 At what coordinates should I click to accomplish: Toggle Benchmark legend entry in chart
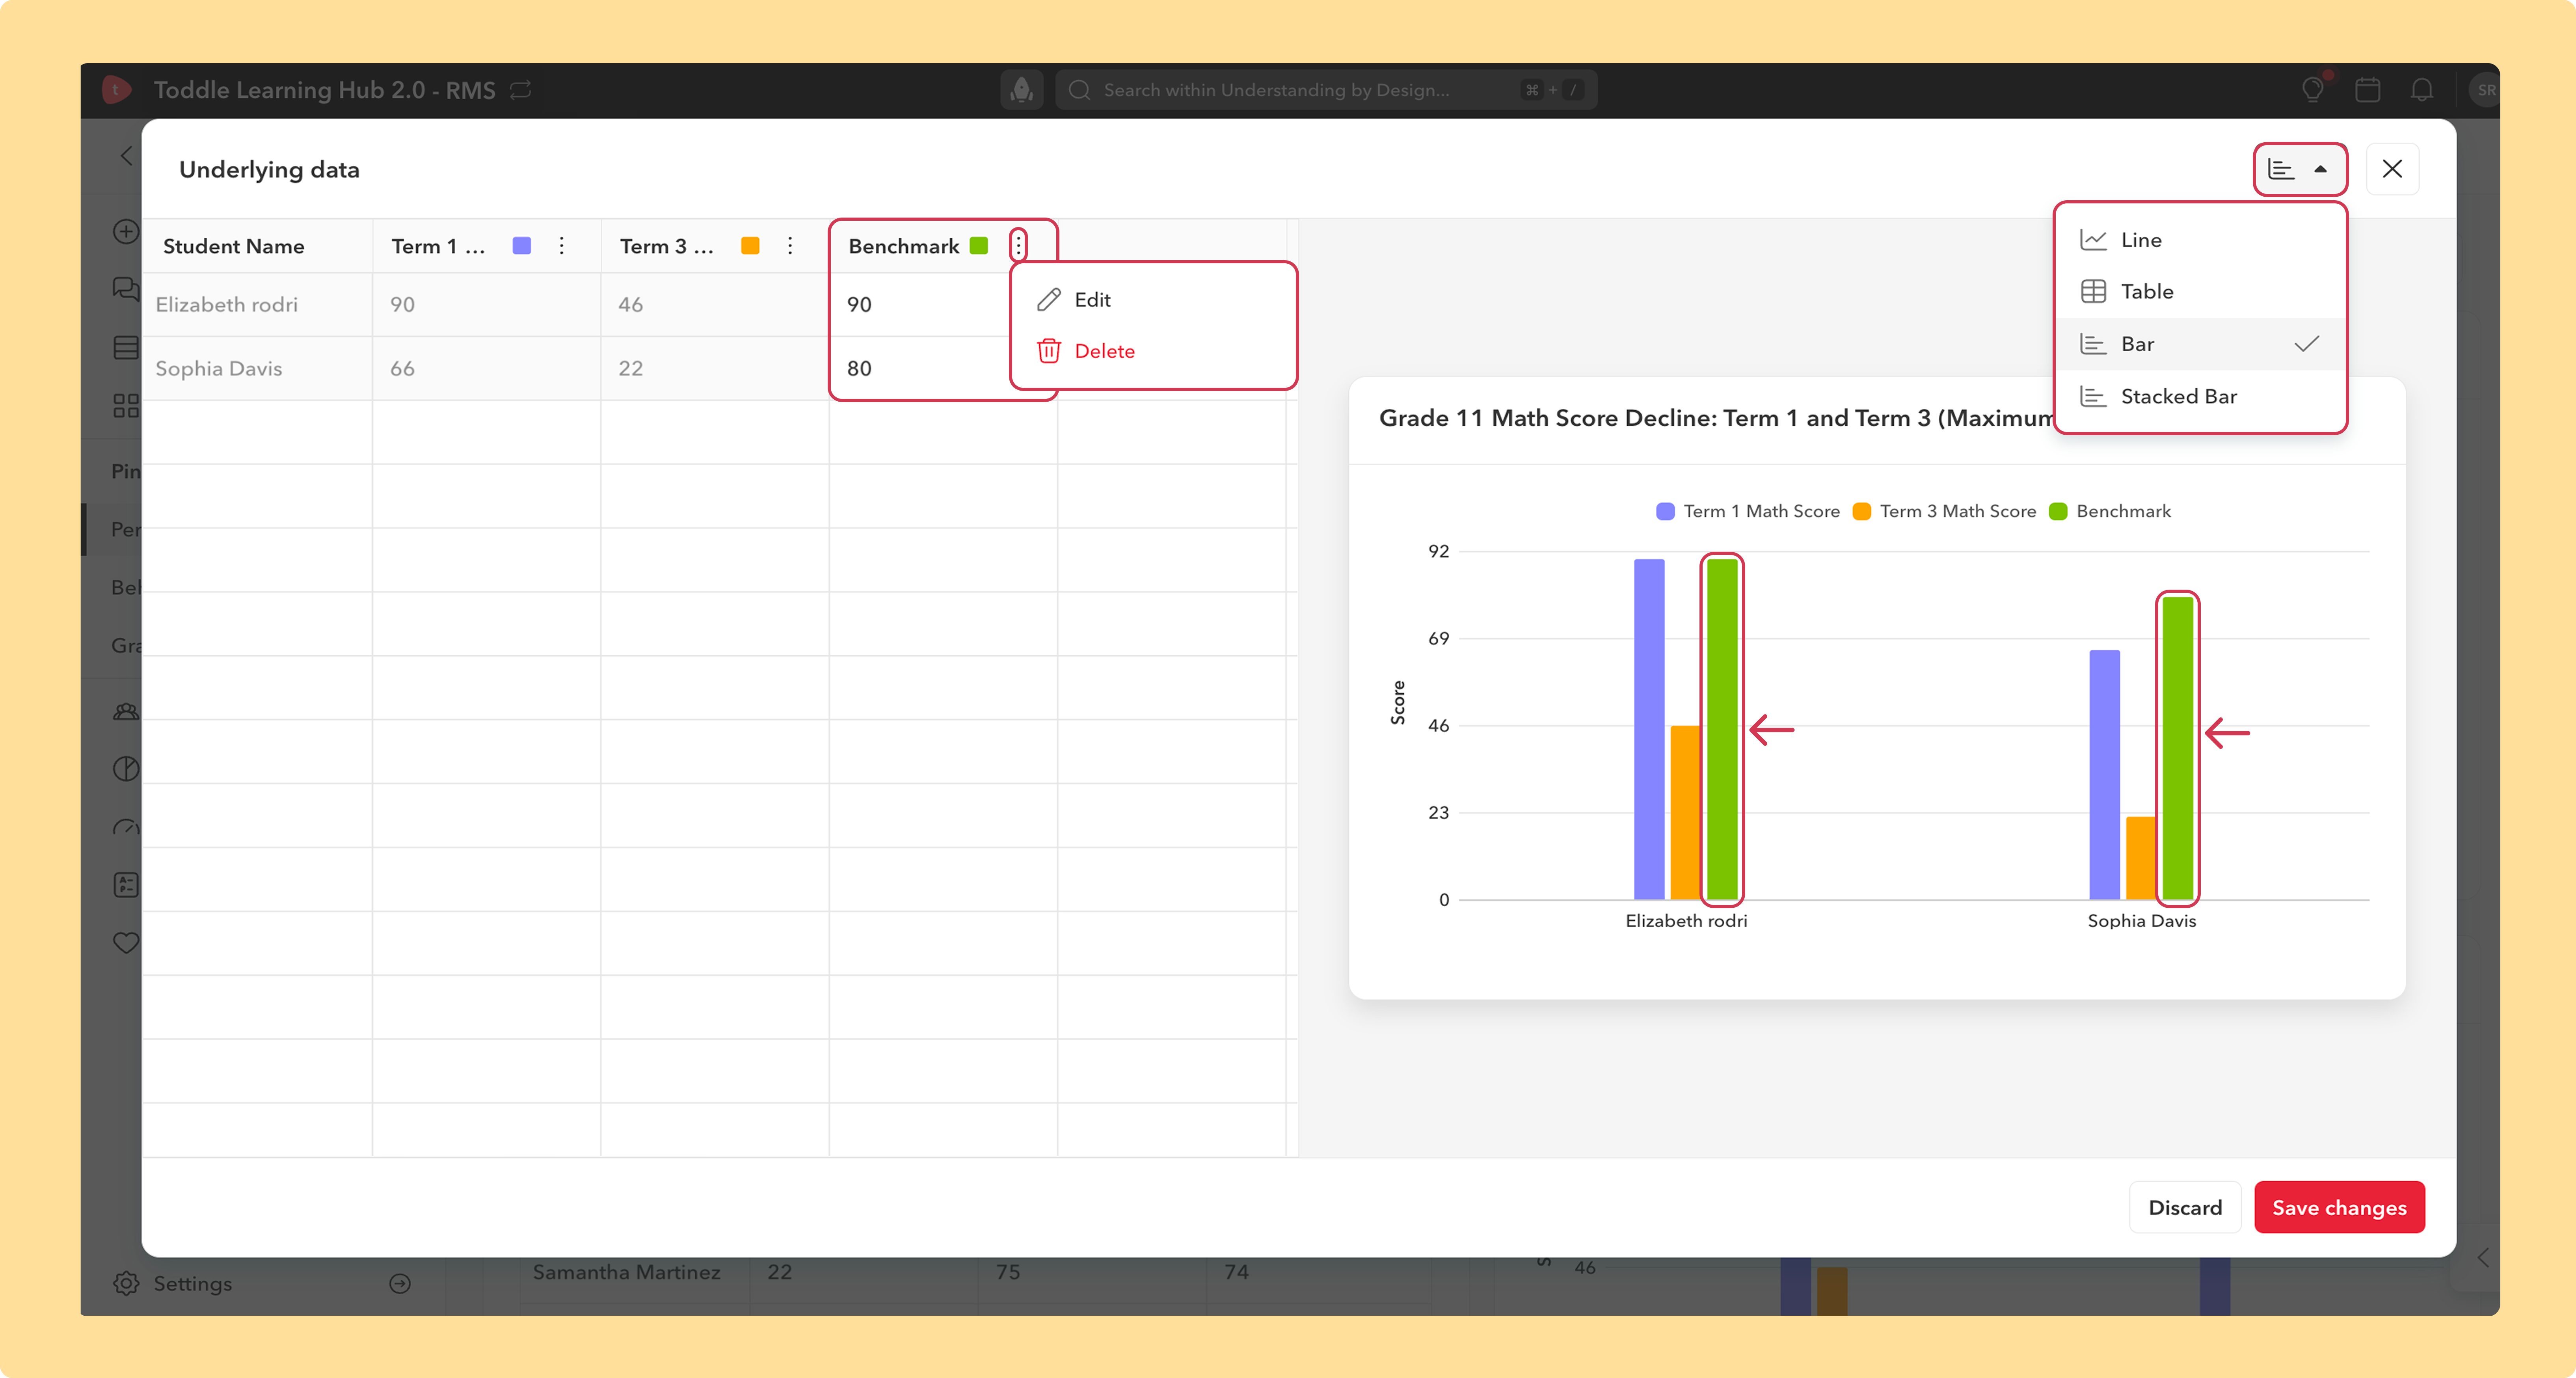pos(2111,511)
